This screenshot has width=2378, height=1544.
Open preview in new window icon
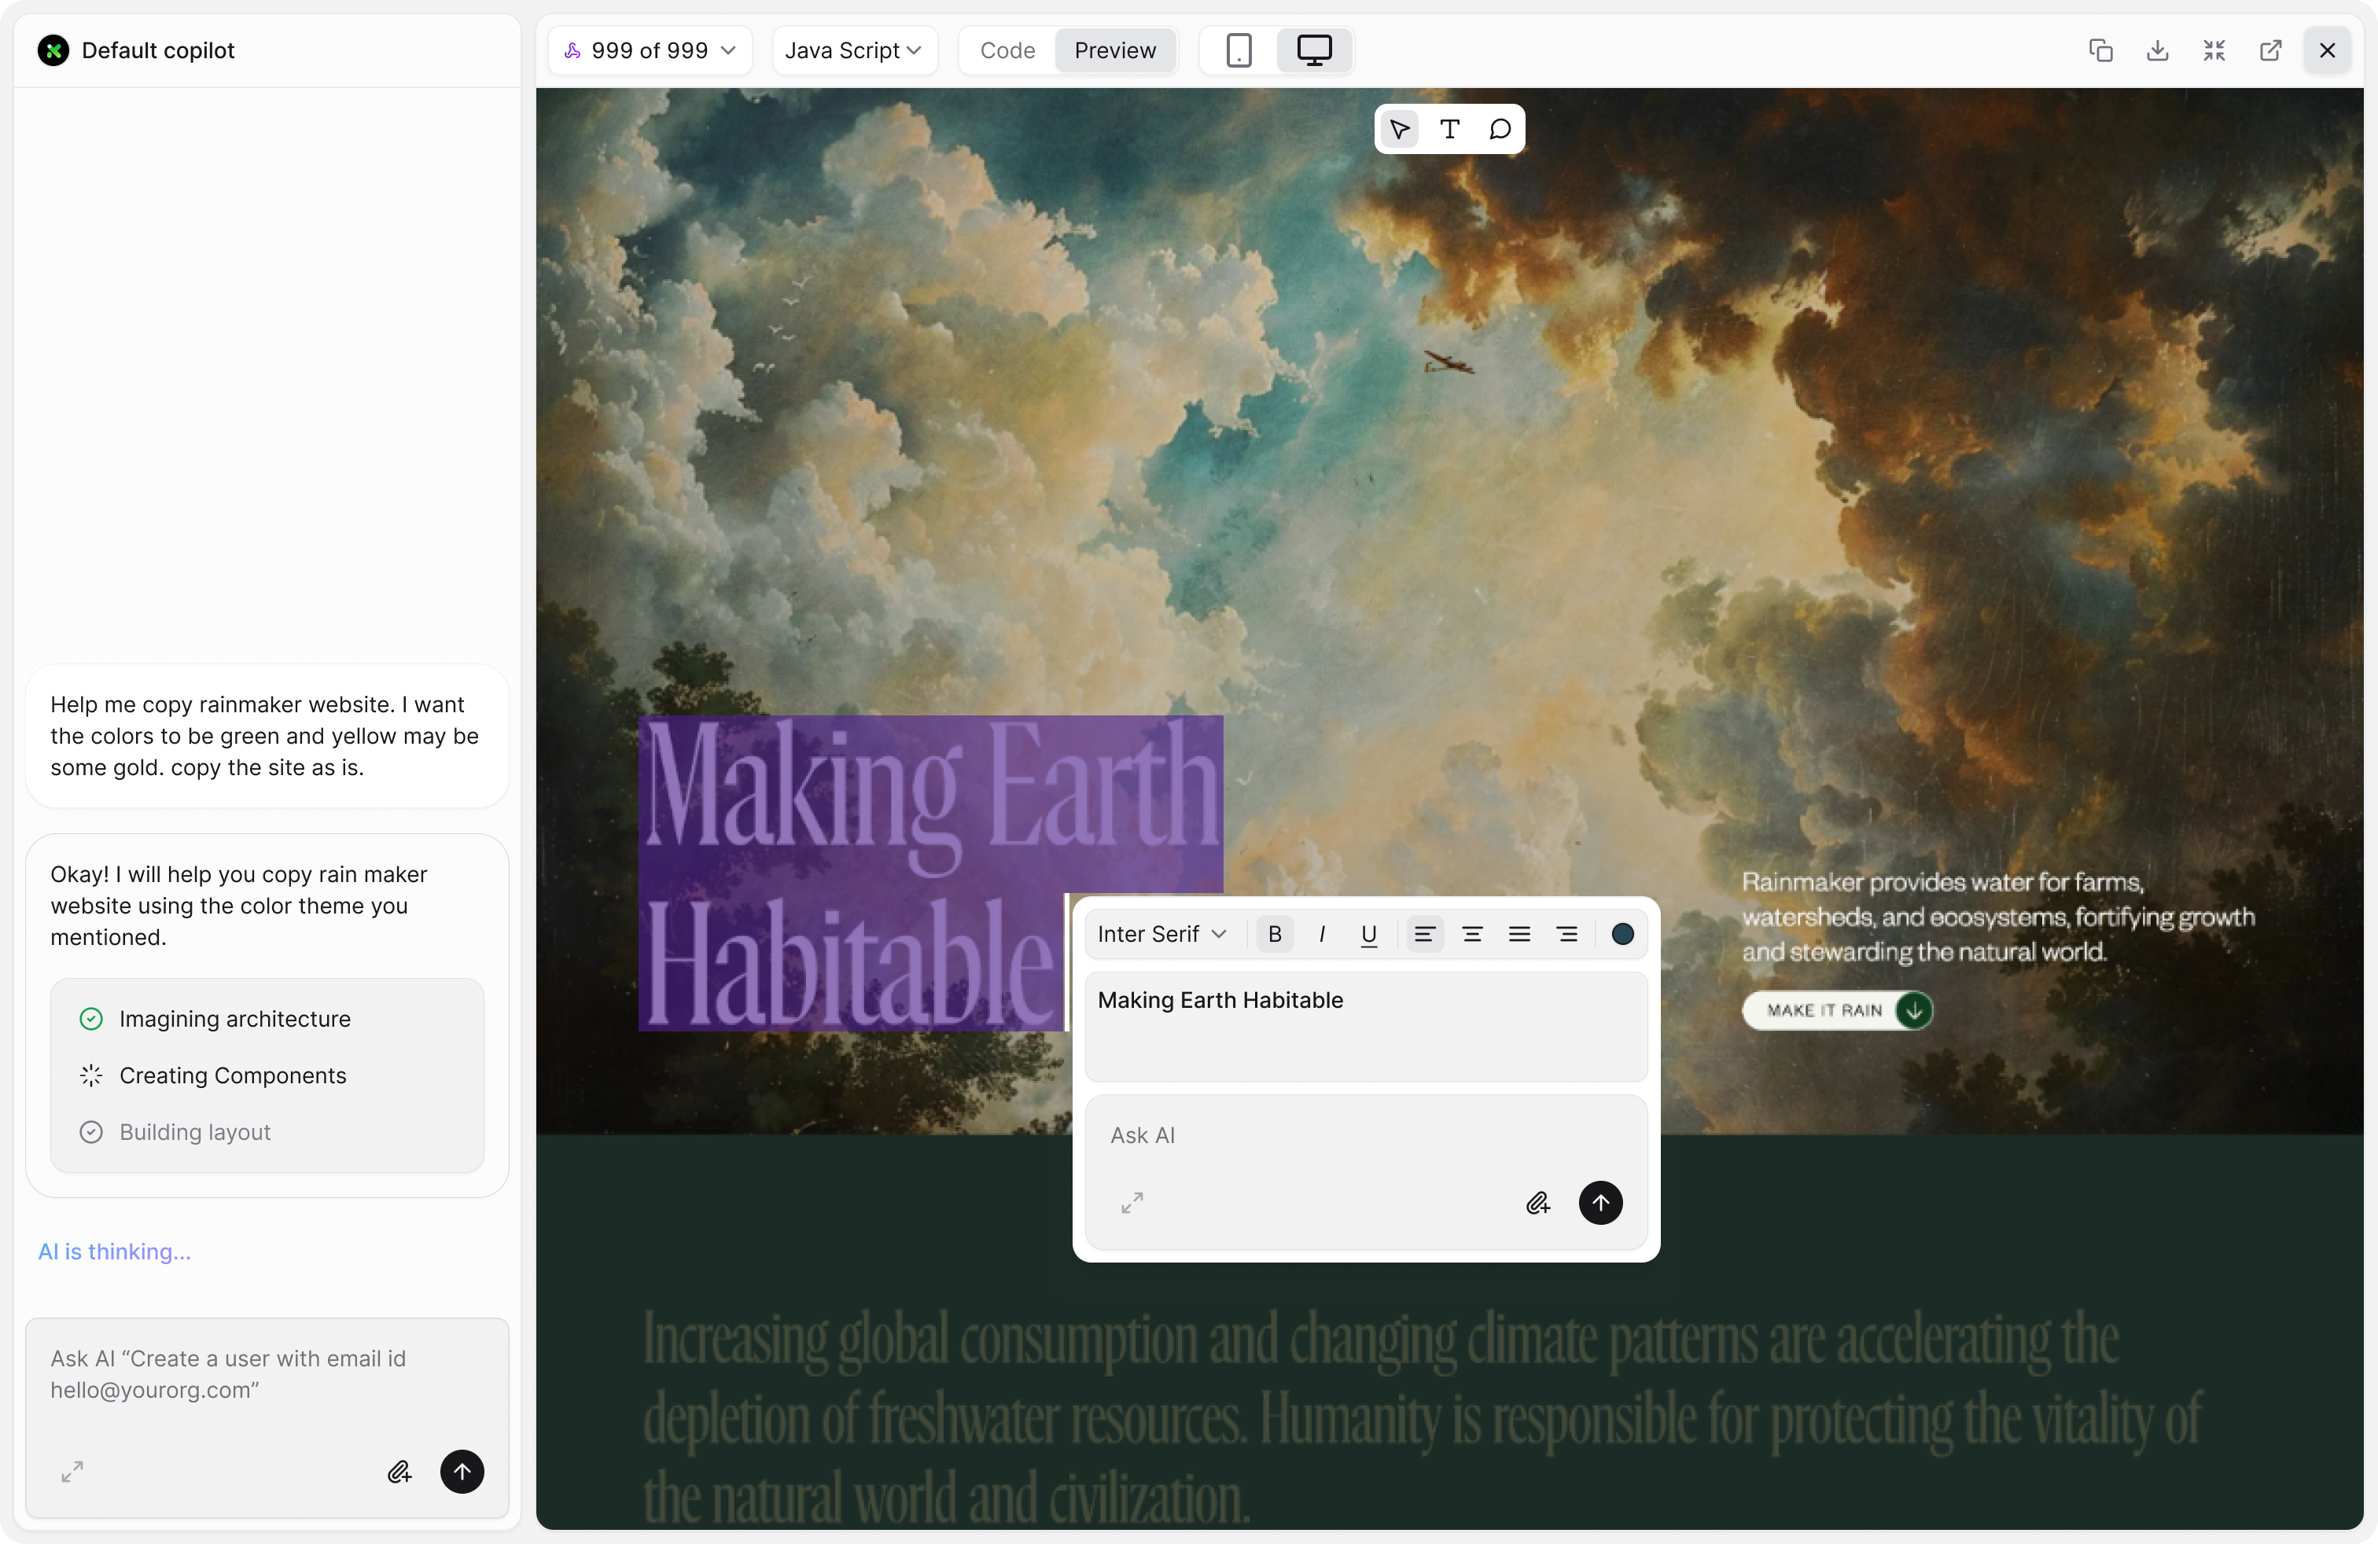click(x=2270, y=50)
